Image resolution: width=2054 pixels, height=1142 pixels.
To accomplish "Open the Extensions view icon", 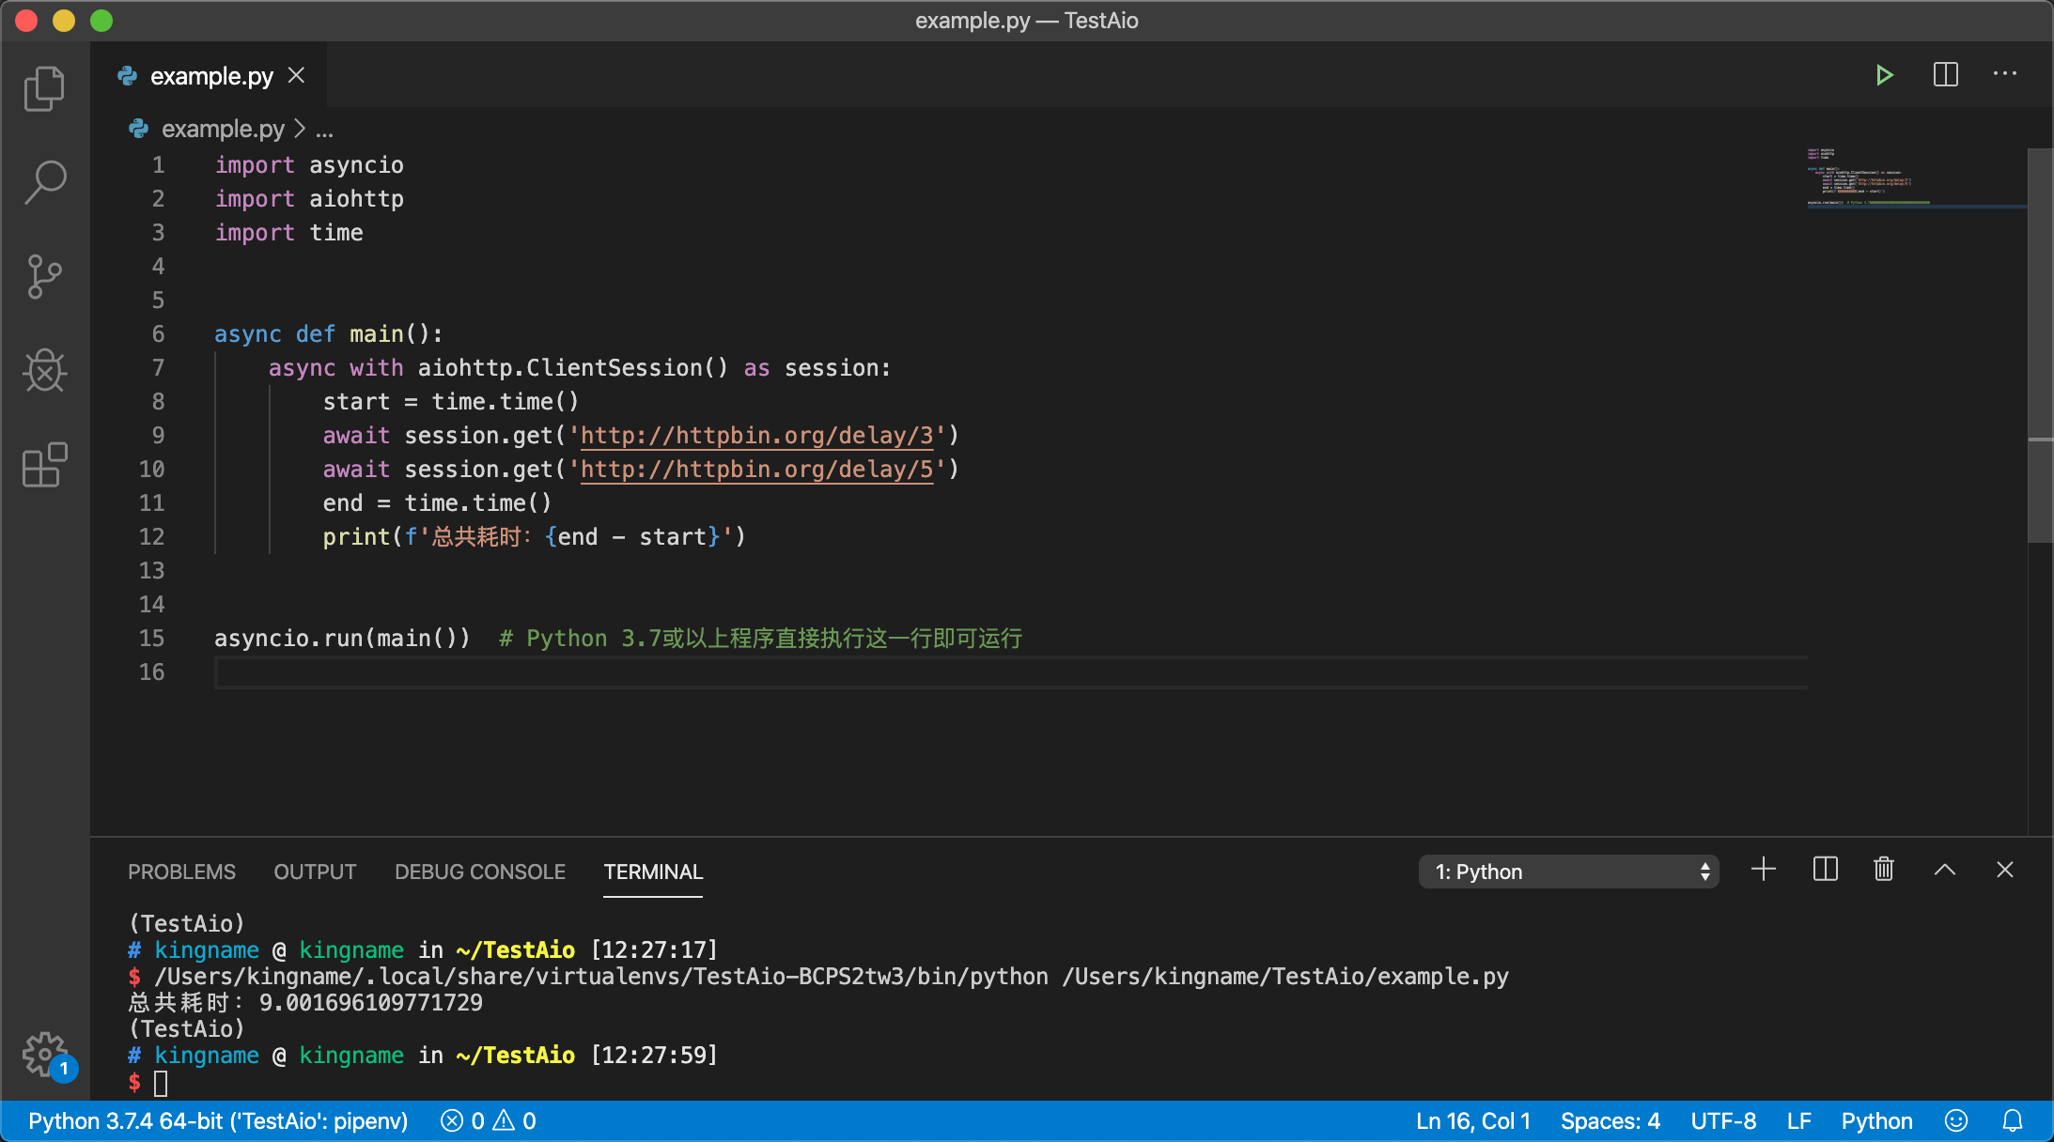I will click(x=44, y=465).
